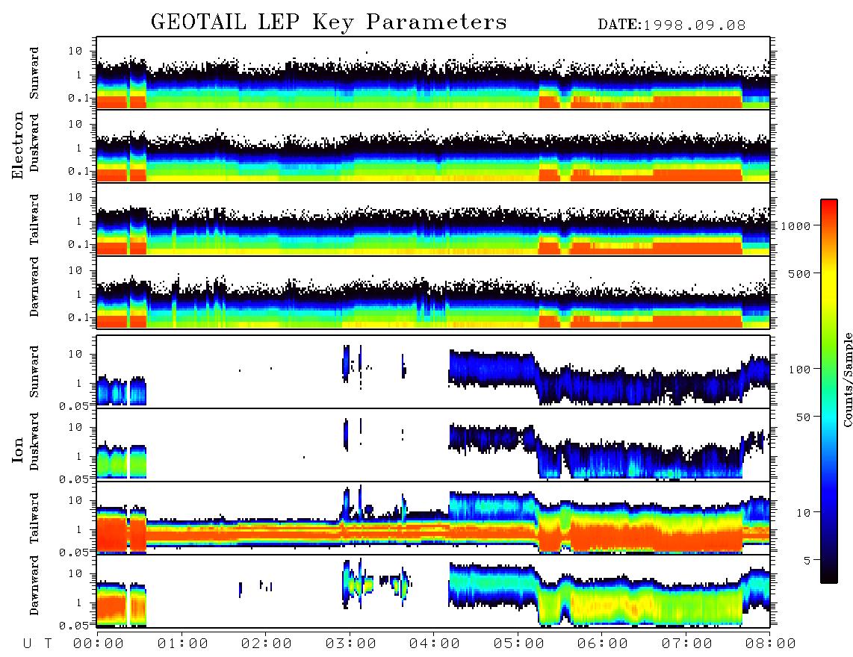
Task: Select the Electron 'Tailward' panel label
Action: point(34,219)
